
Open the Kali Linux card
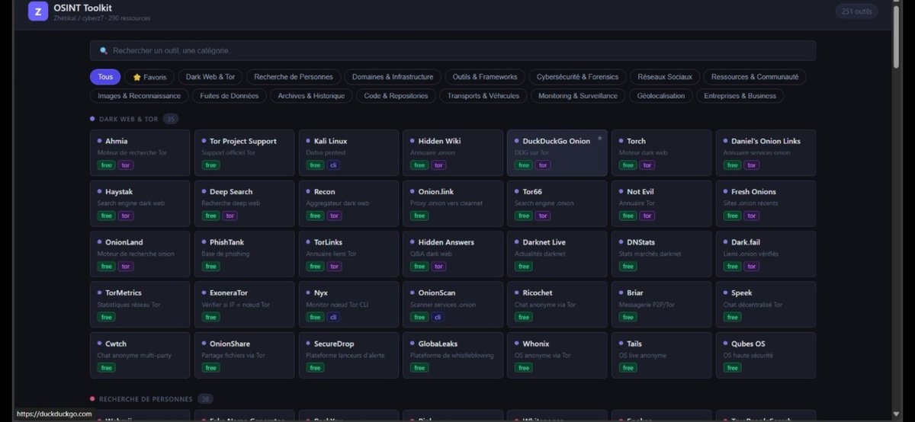click(348, 152)
